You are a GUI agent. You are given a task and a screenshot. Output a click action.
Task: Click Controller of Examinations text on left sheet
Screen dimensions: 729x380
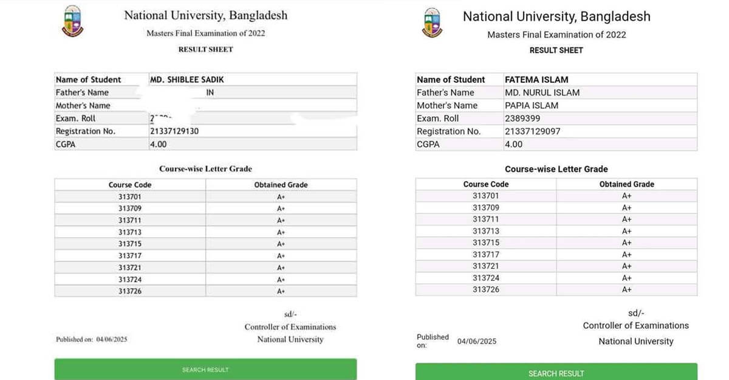point(290,327)
